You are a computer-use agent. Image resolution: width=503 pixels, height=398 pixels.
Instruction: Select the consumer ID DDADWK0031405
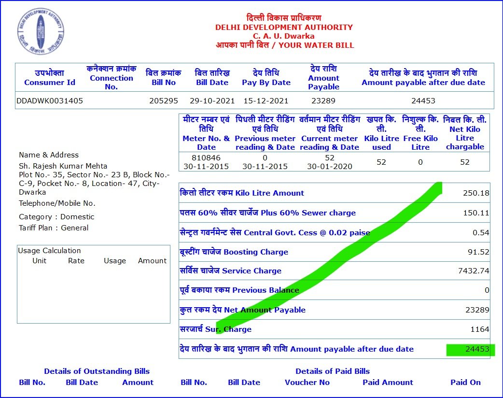[50, 101]
